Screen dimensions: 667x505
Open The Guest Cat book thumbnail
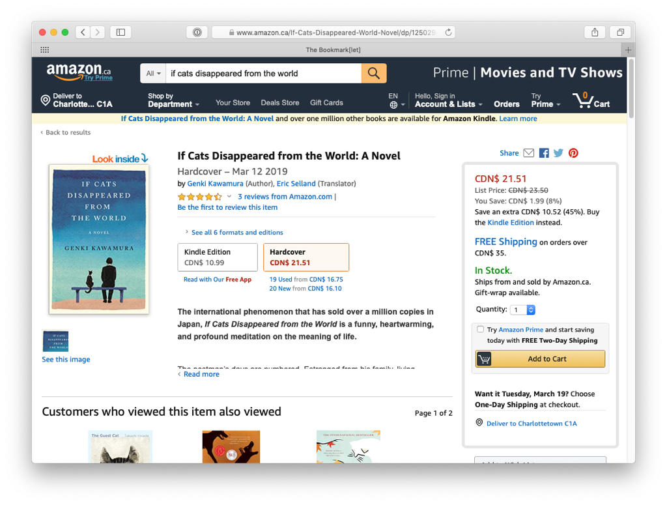click(x=121, y=447)
